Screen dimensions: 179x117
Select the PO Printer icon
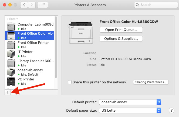[x=11, y=81]
